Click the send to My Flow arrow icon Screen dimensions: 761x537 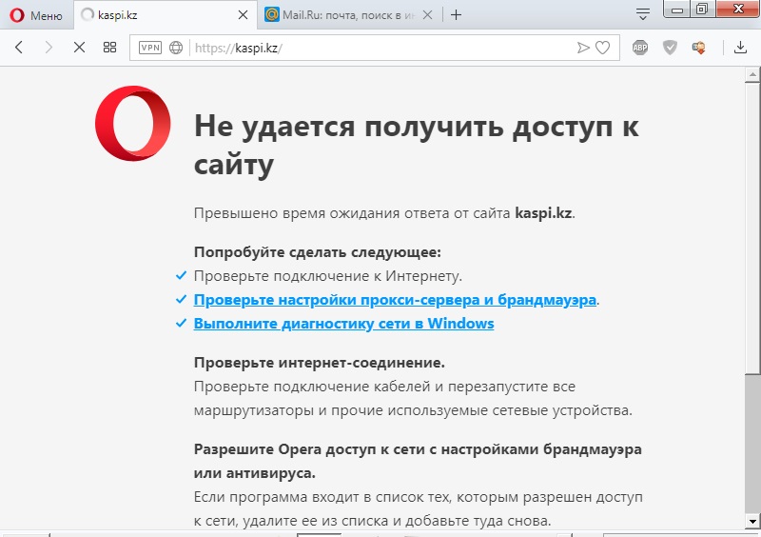(x=583, y=48)
